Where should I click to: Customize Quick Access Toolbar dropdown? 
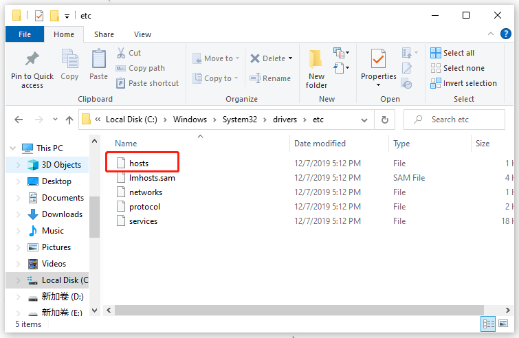(x=67, y=16)
